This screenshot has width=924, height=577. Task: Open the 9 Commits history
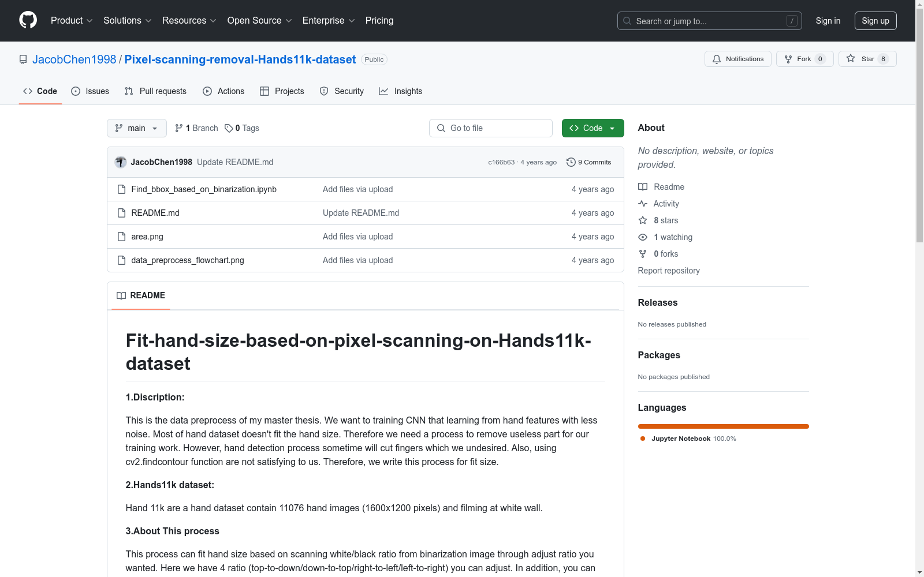(x=589, y=162)
